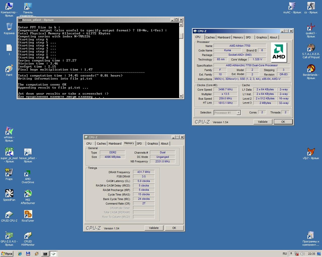Select Graphics tab in CPU-Z CPU window

(x=262, y=37)
